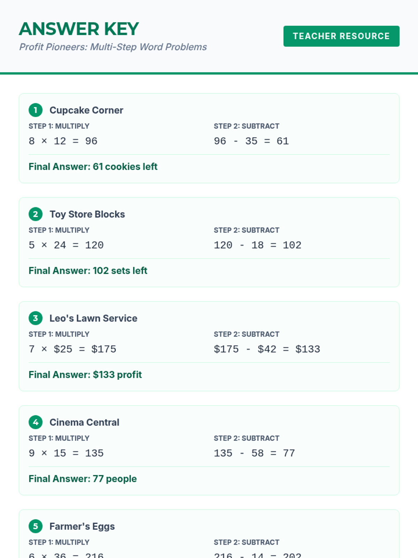Viewport: 418px width, 558px height.
Task: Click the Answer Key heading
Action: coord(79,29)
